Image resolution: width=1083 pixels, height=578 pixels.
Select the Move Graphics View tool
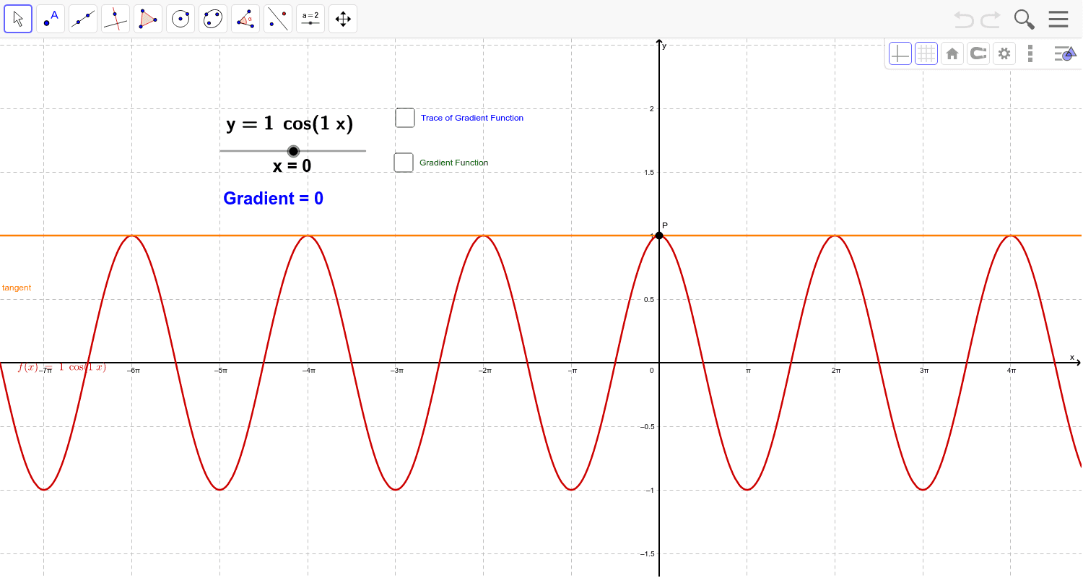point(342,18)
